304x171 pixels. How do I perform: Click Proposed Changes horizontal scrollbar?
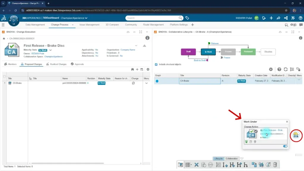(x=67, y=163)
